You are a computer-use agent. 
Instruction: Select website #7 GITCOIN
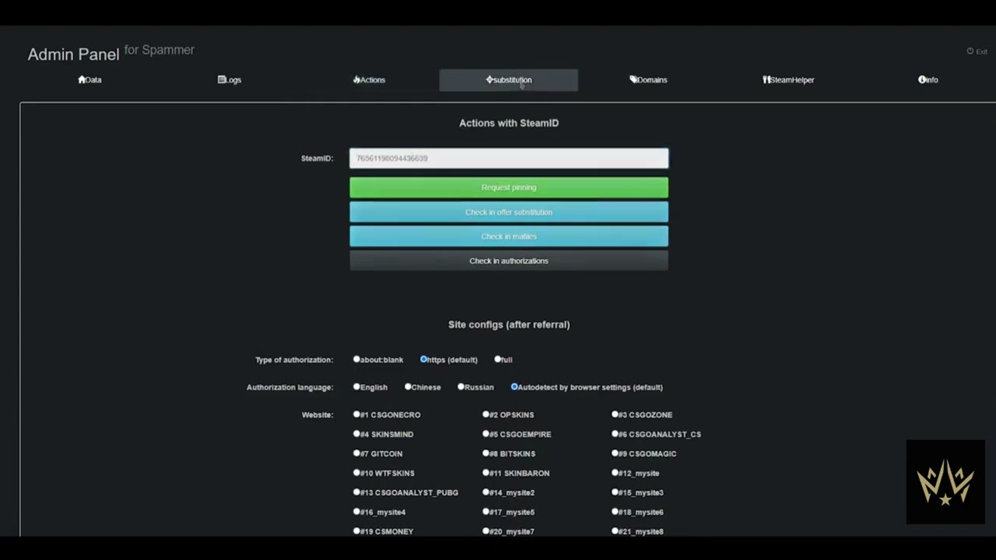(x=356, y=453)
